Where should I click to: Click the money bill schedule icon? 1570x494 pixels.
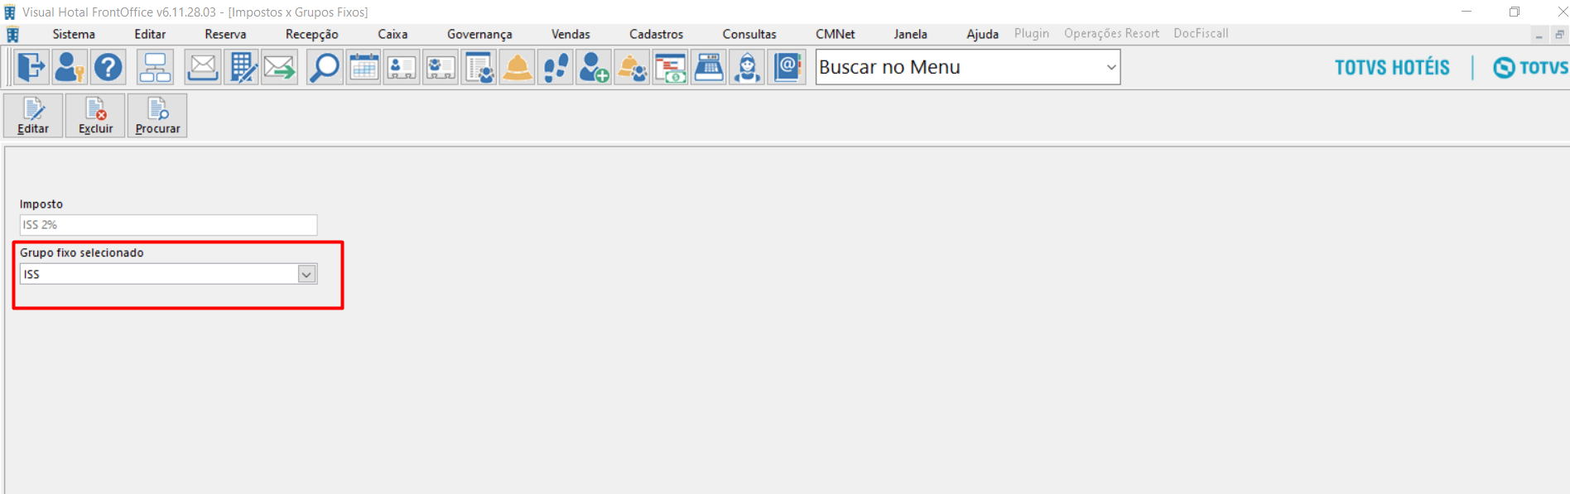pyautogui.click(x=671, y=67)
